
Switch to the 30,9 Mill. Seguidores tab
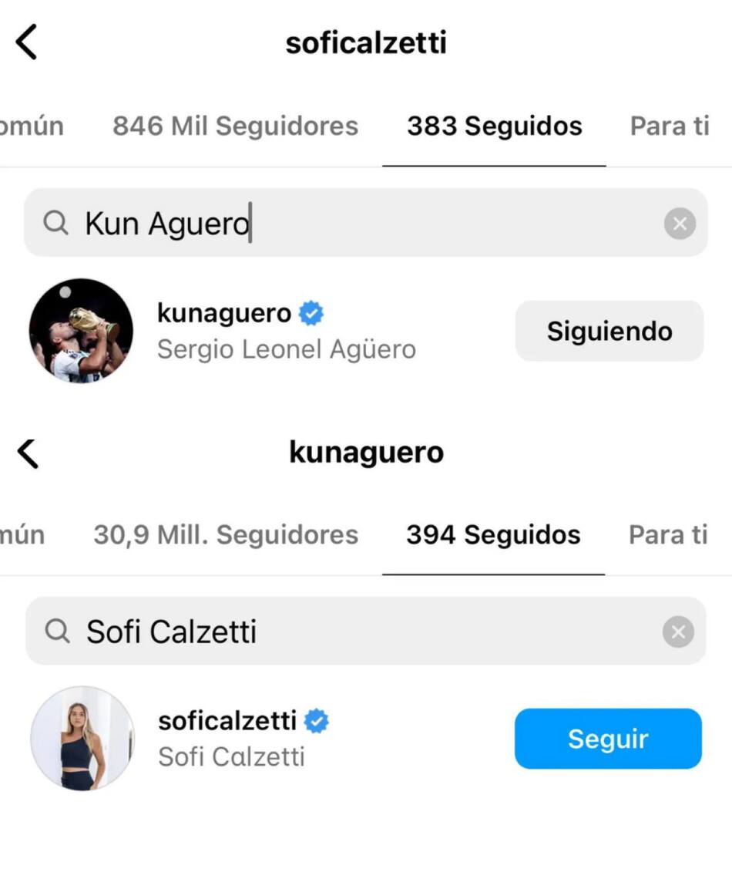(x=226, y=535)
